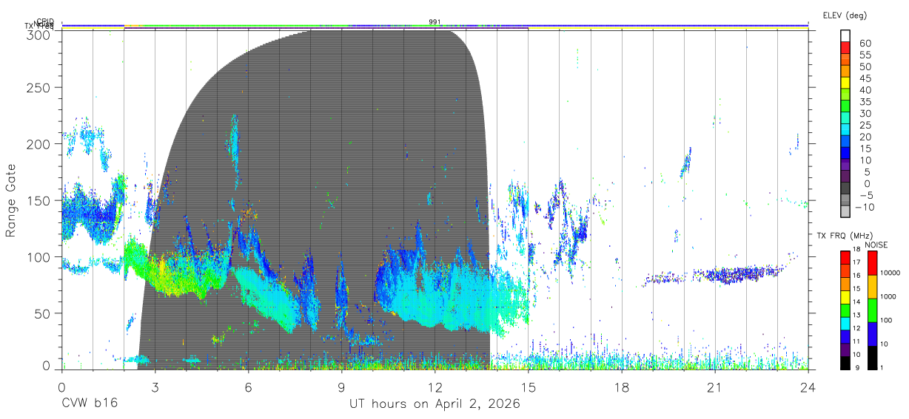The image size is (909, 419).
Task: Click Range Gate tick label '100'
Action: [39, 257]
